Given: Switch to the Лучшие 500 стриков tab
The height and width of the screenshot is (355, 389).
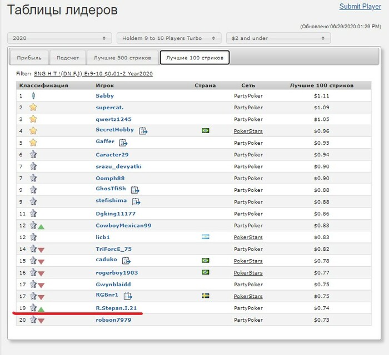Looking at the screenshot, I should tap(122, 58).
